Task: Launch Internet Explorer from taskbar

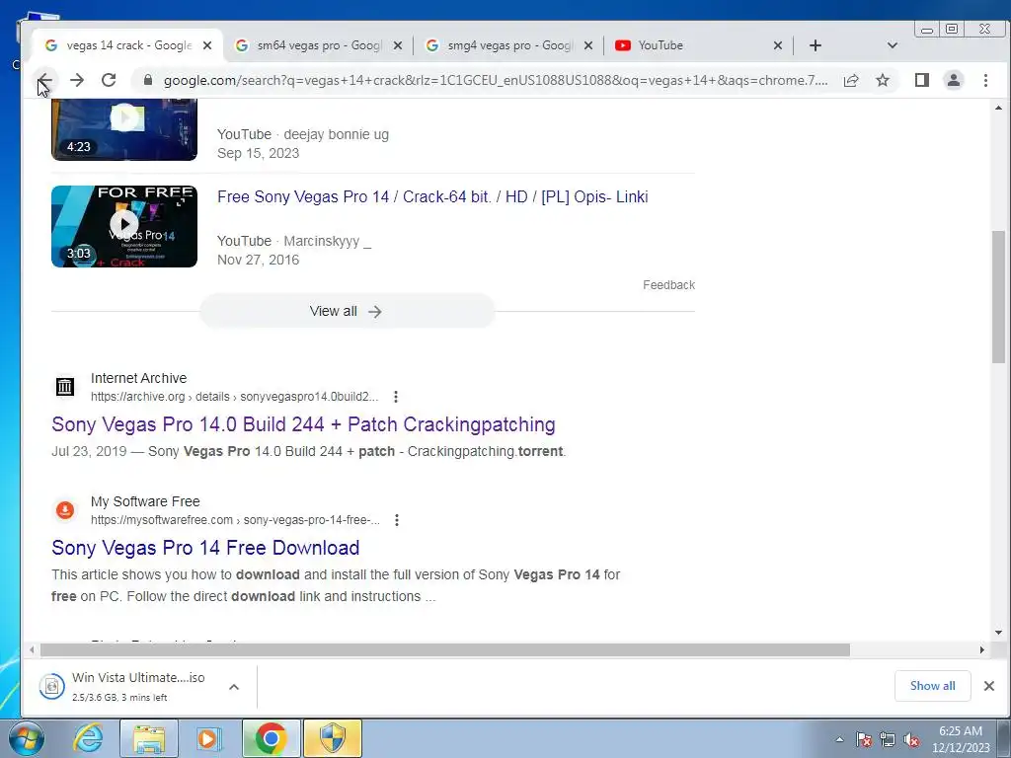Action: (88, 738)
